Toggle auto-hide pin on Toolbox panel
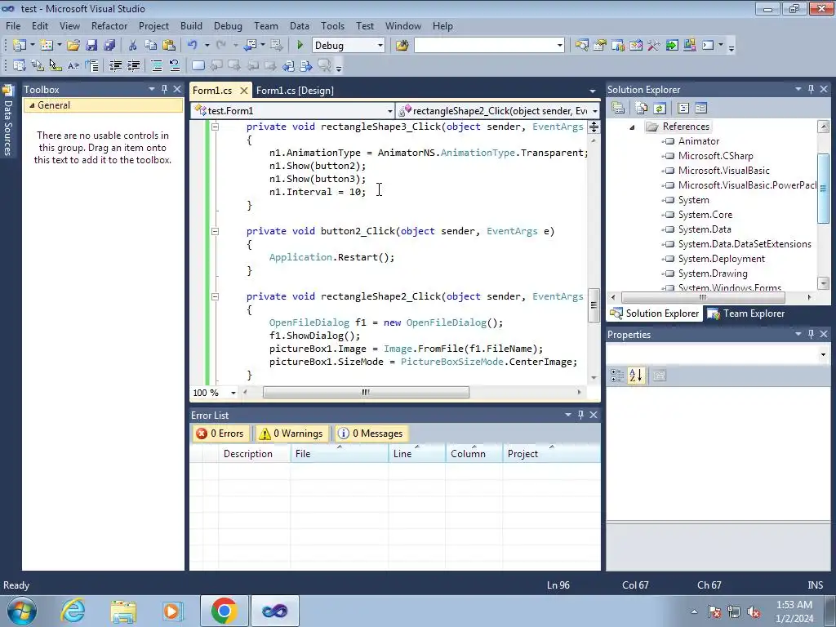The image size is (836, 627). click(164, 89)
